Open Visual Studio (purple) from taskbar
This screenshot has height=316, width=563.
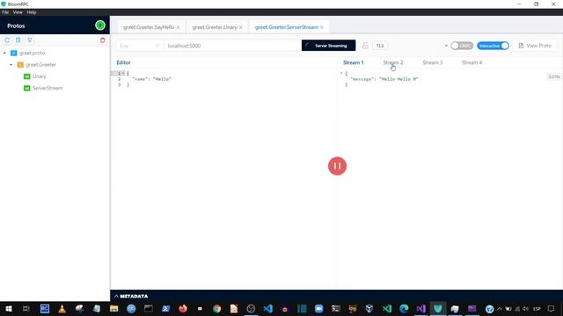[x=420, y=308]
